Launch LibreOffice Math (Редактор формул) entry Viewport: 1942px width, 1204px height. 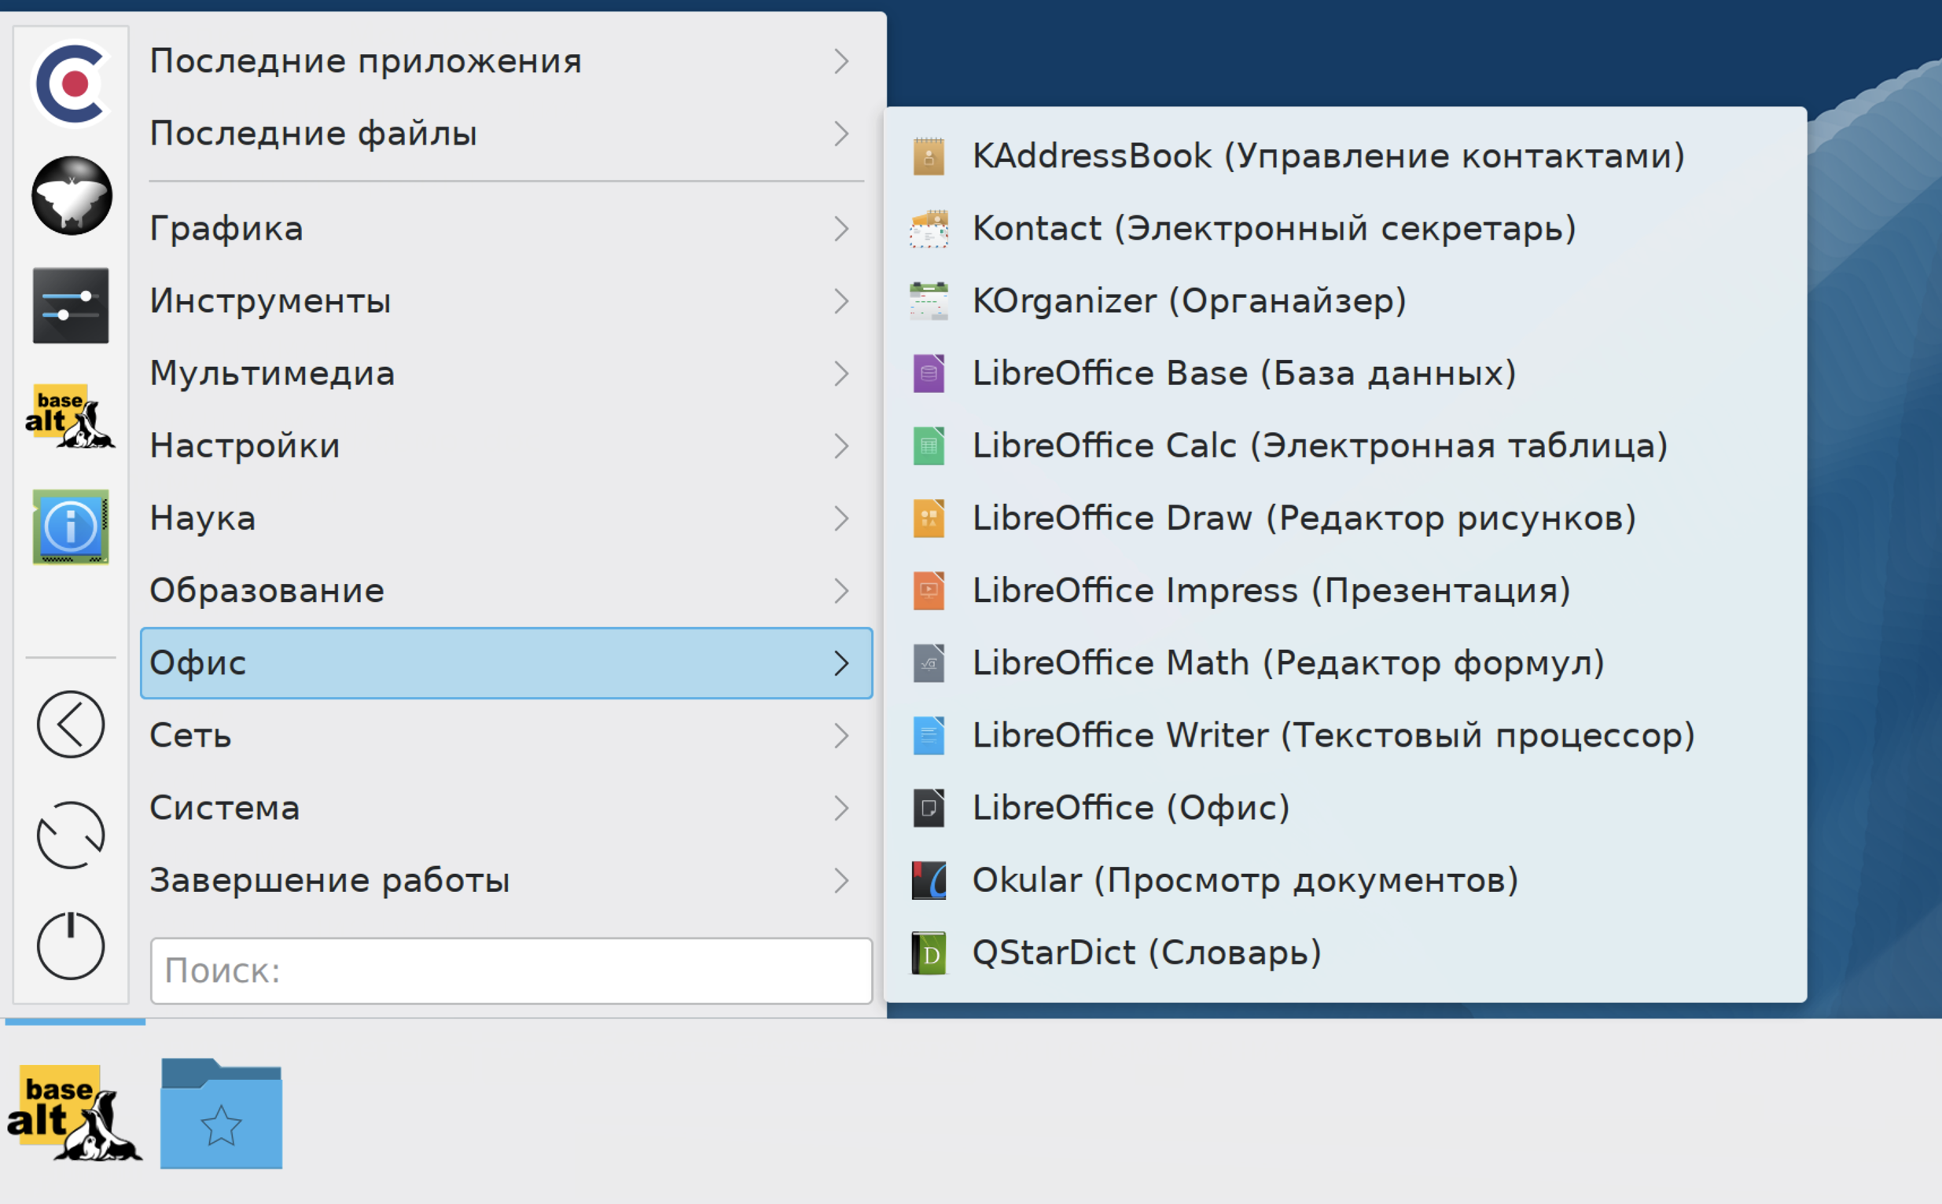1345,663
